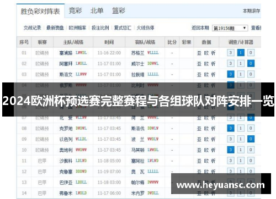Viewport: 276px width, 199px height.
Task: Toggle pick 1 for row 10
Action: pos(241,150)
